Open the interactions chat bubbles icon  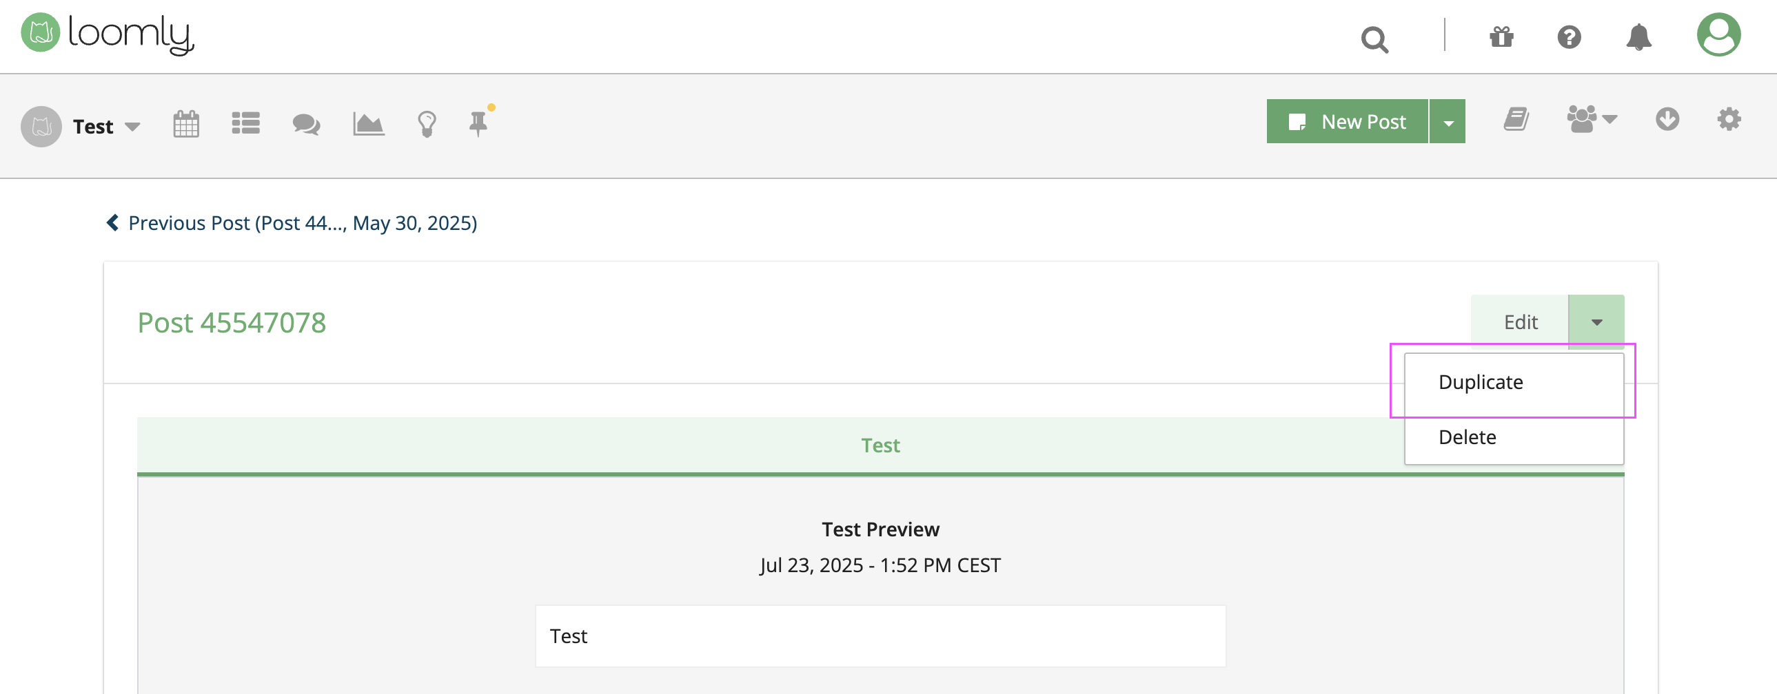click(x=306, y=124)
